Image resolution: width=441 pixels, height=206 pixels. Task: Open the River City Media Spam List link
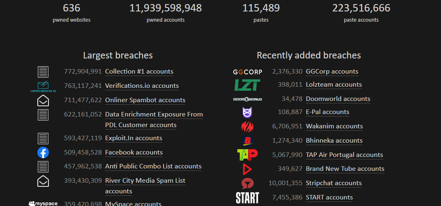click(145, 181)
